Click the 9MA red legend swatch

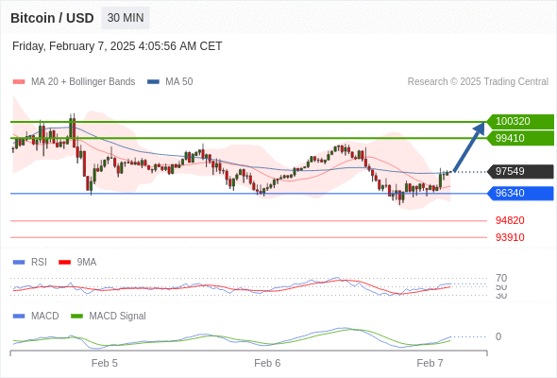64,263
